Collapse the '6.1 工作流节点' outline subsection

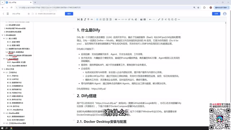point(4,72)
